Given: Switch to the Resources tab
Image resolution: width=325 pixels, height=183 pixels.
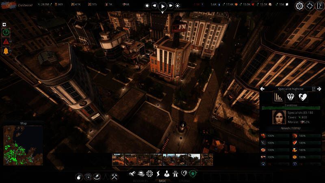Looking at the screenshot, I should coord(141,181).
